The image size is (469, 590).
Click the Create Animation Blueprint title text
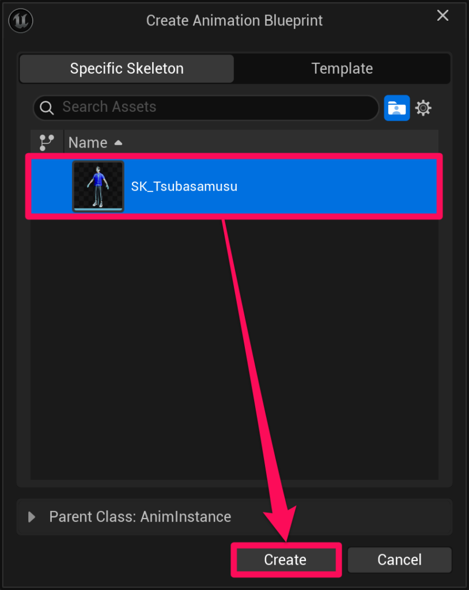click(234, 21)
